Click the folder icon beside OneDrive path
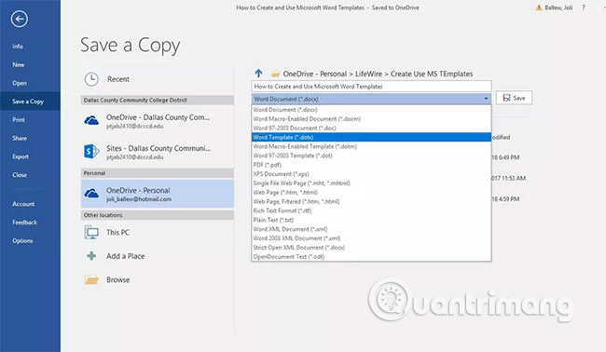Image resolution: width=606 pixels, height=352 pixels. point(275,74)
